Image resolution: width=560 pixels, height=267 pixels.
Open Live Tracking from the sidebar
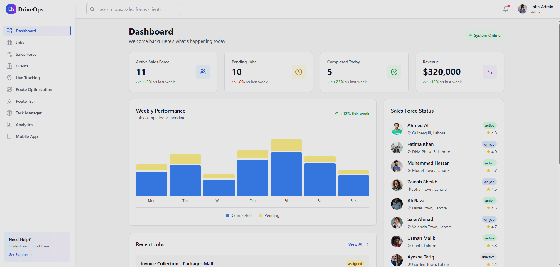click(x=28, y=78)
